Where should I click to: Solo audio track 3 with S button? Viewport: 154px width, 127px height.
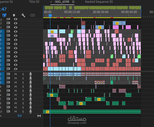(23, 82)
